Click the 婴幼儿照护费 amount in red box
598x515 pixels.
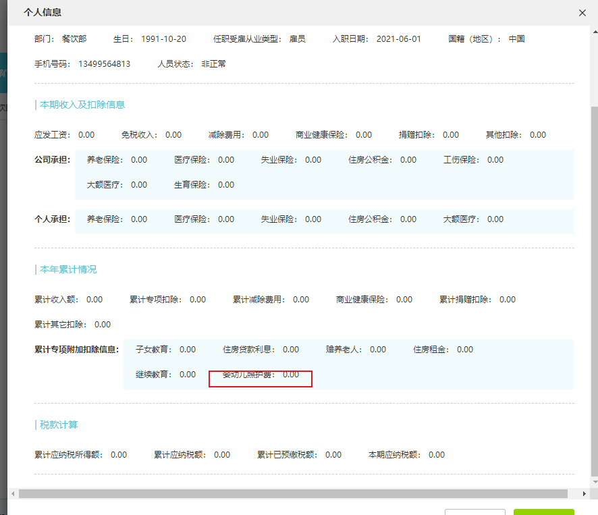(x=290, y=375)
